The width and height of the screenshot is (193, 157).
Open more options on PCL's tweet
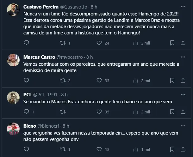183,94
